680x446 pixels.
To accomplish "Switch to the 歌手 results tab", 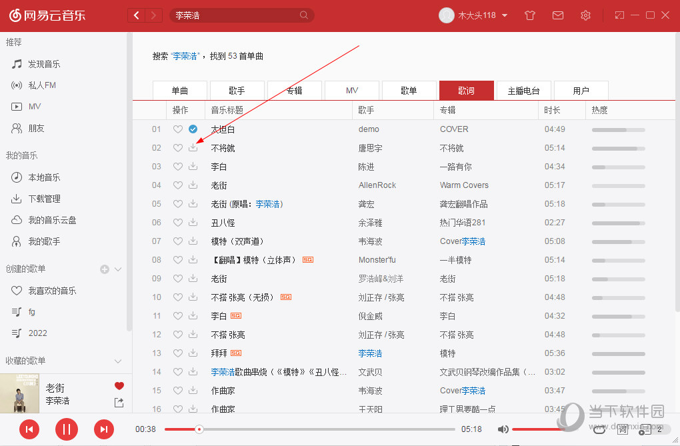I will coord(237,89).
